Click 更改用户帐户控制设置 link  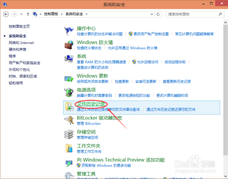(x=151, y=34)
